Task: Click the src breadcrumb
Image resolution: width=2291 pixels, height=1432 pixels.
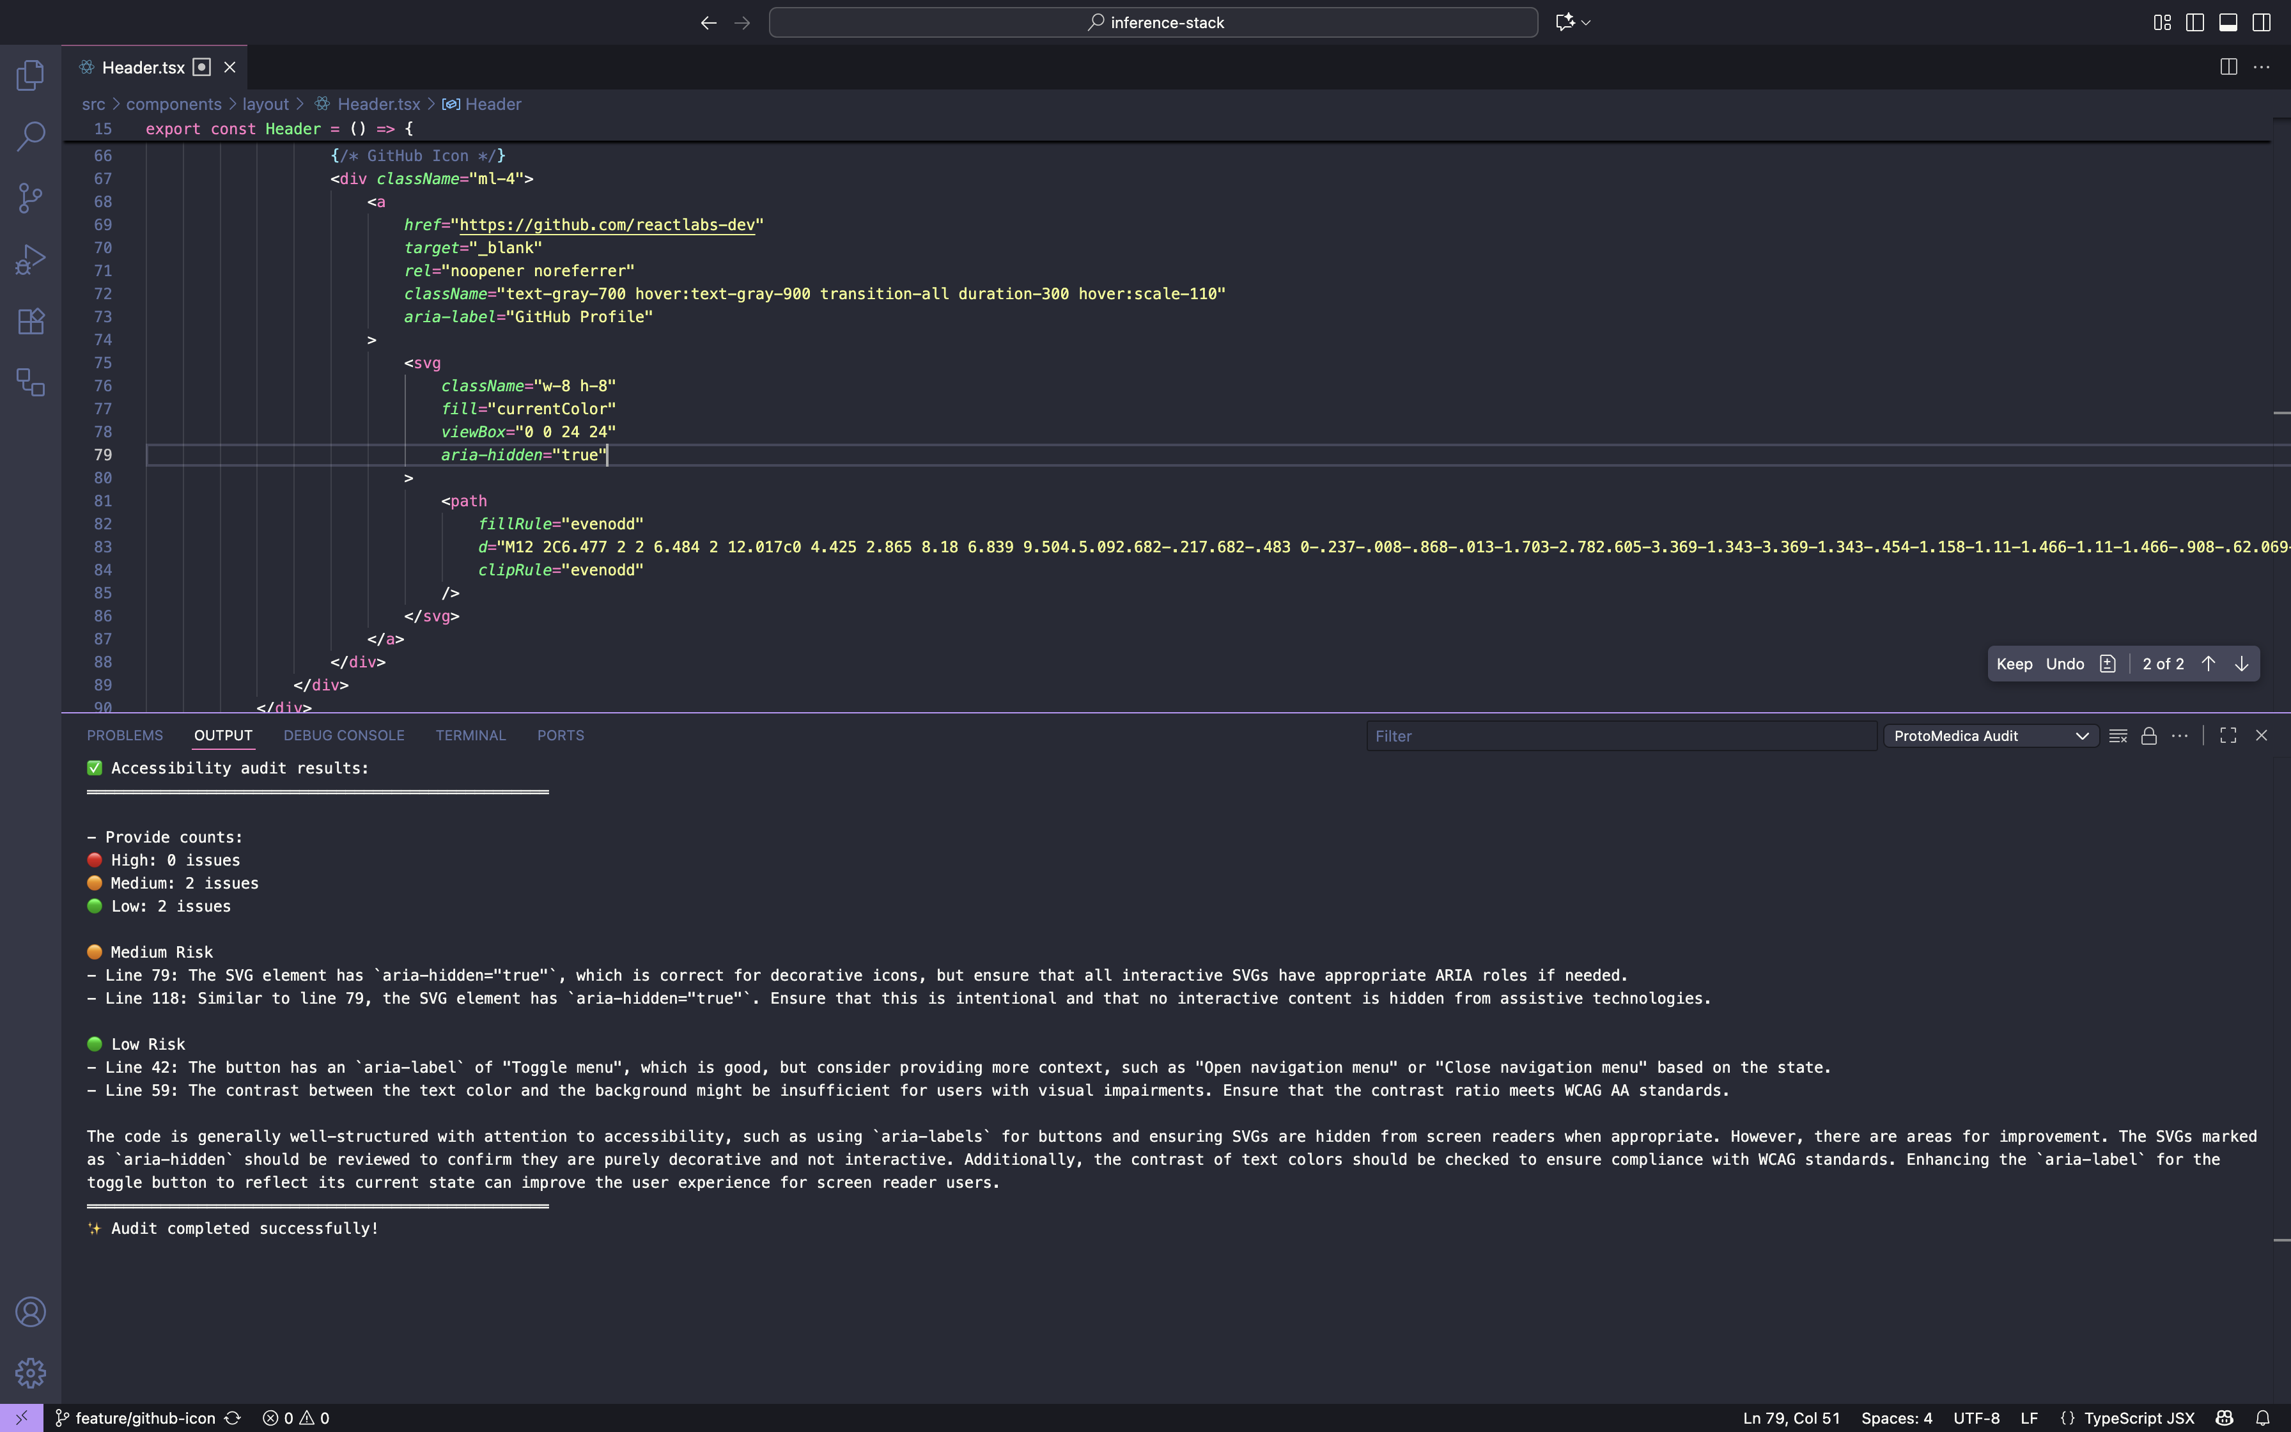Action: coord(93,104)
